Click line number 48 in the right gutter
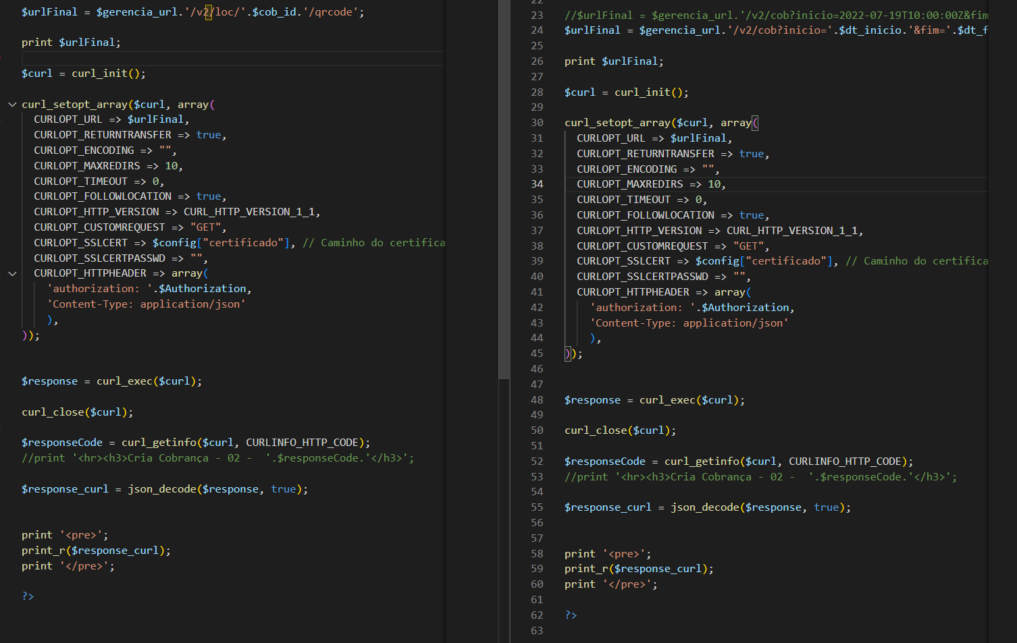 537,400
